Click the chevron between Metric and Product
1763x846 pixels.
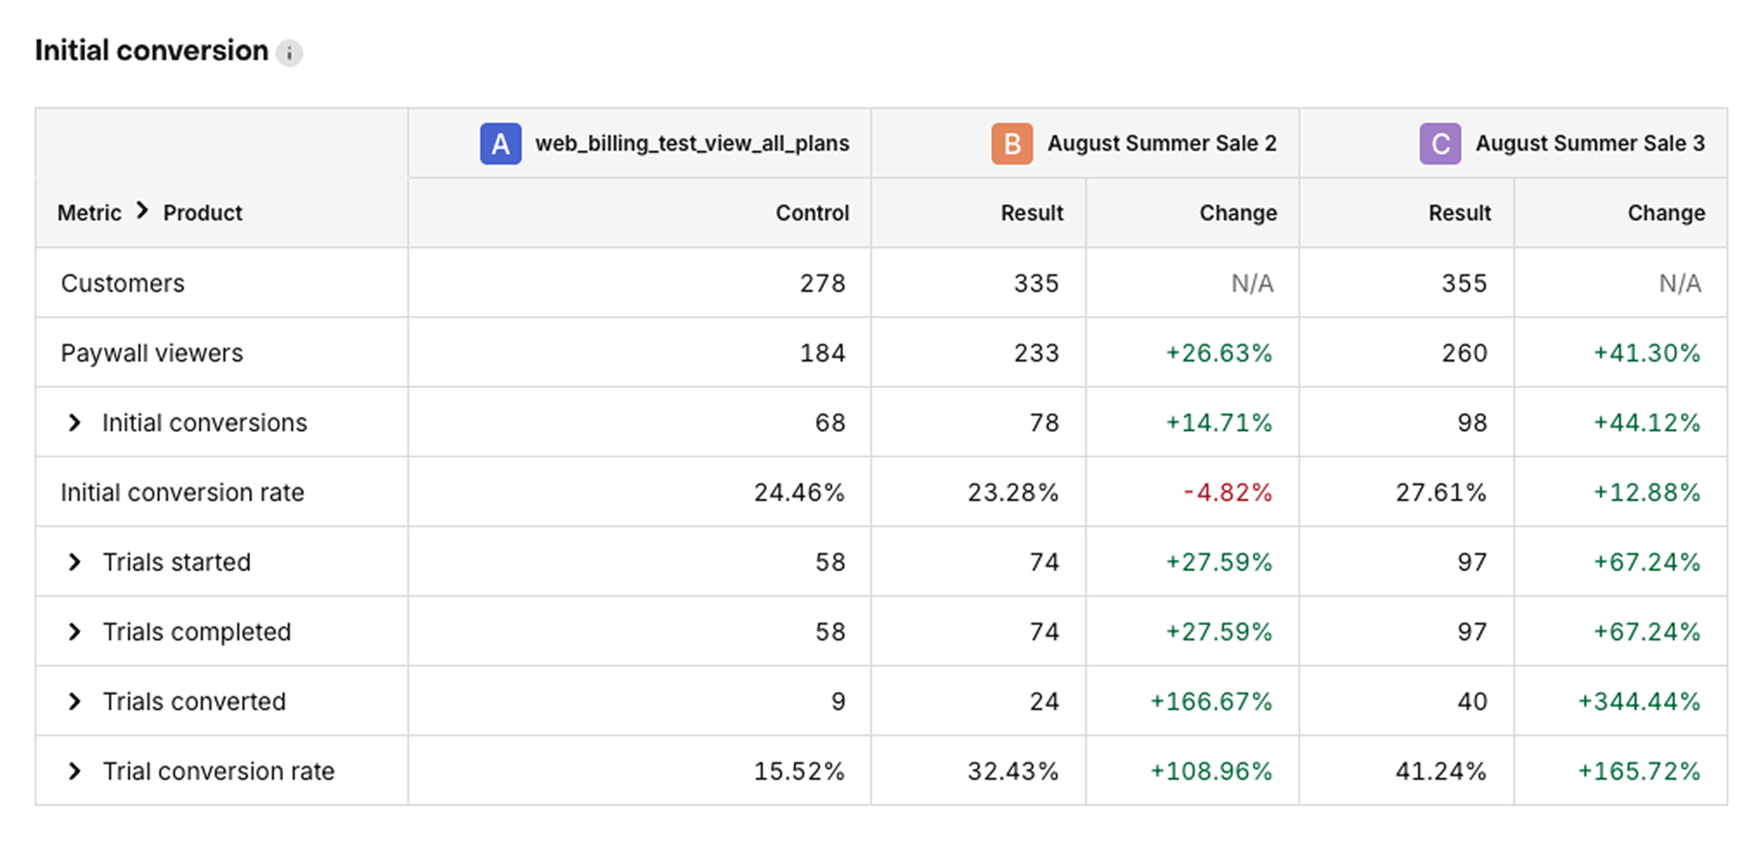tap(143, 211)
